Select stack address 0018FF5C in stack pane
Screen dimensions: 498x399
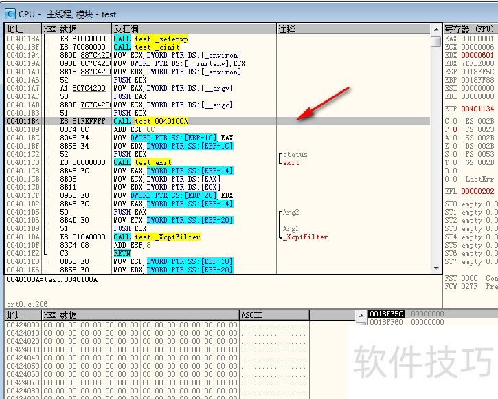(387, 314)
